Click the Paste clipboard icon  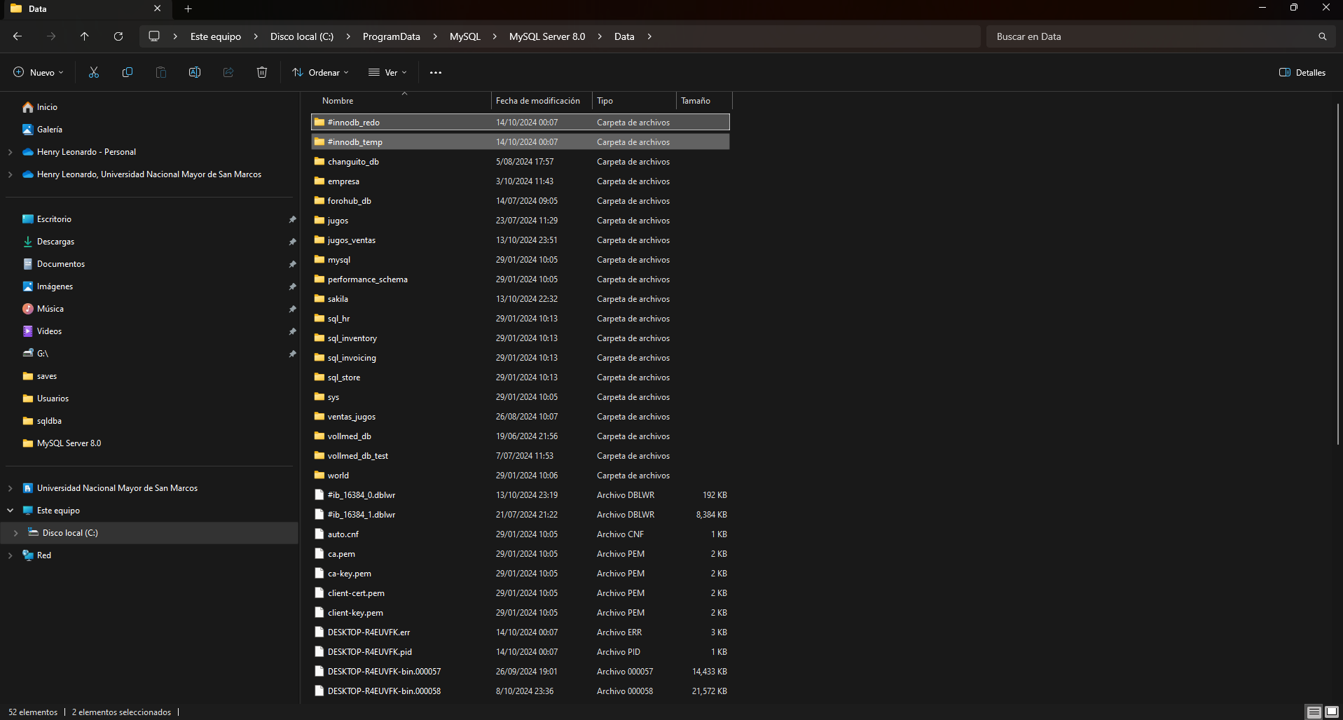pos(161,72)
